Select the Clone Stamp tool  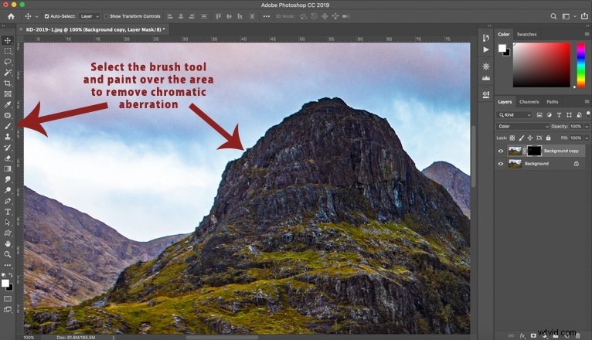8,137
